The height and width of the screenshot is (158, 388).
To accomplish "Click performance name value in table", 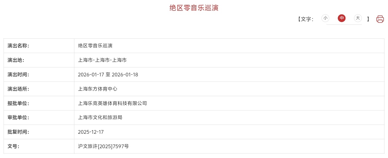I will tap(95, 46).
